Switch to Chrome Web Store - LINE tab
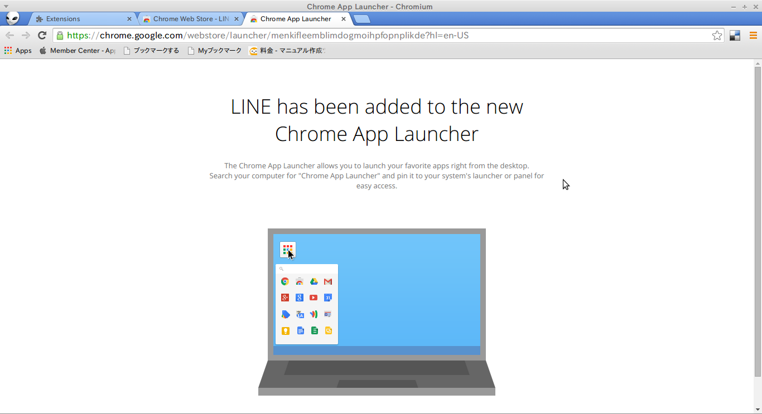Image resolution: width=762 pixels, height=414 pixels. coord(190,19)
